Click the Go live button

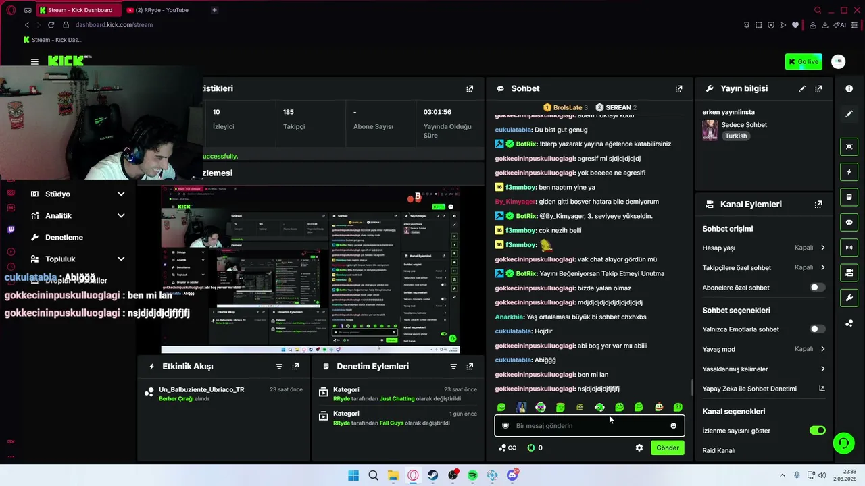[804, 61]
